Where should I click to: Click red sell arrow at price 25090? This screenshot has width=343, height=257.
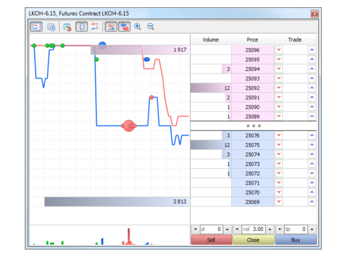(279, 107)
